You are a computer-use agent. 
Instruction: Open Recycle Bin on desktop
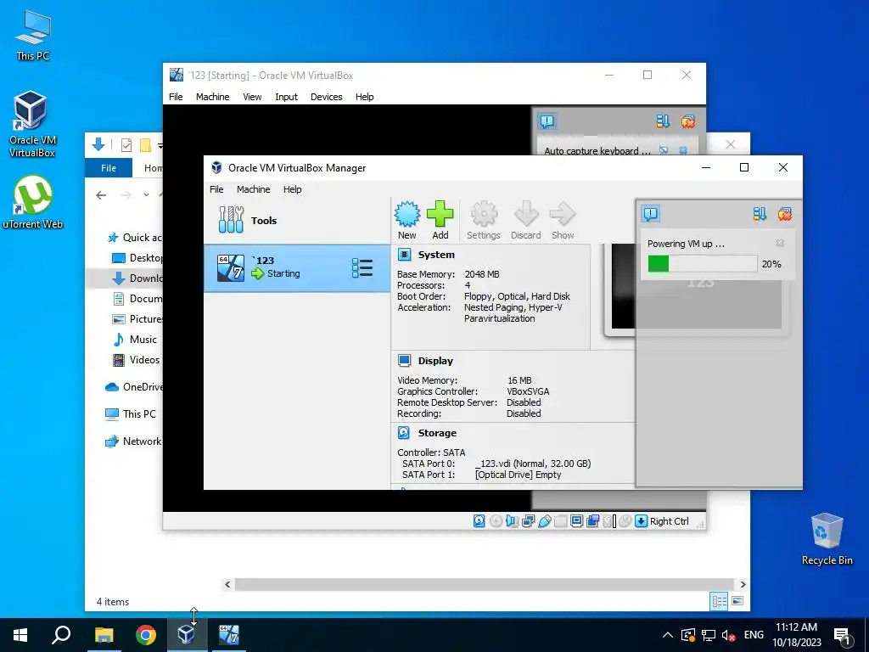827,539
